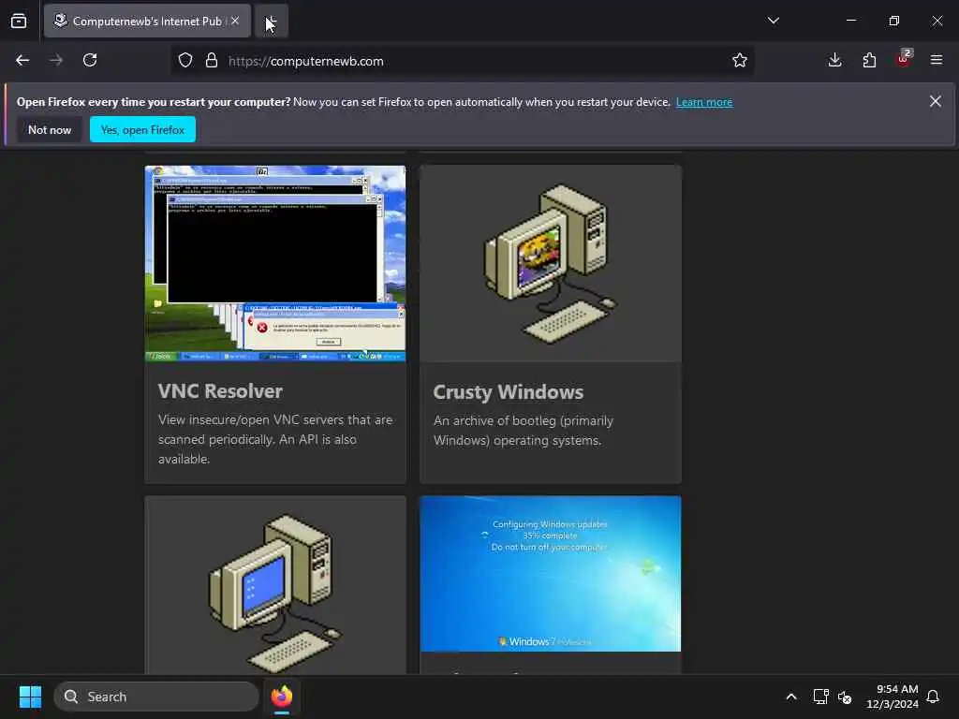Reload the current page
This screenshot has height=719, width=959.
pos(90,60)
